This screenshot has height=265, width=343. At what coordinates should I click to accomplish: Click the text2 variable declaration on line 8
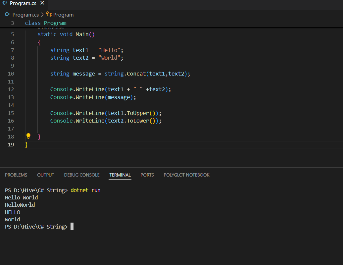pos(80,58)
